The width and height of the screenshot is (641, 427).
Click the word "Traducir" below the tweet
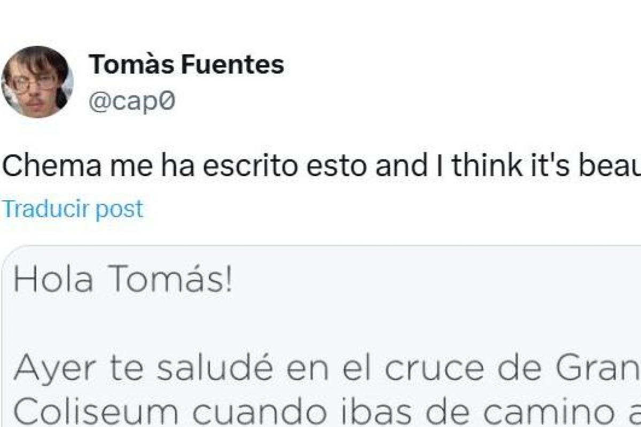pyautogui.click(x=46, y=209)
